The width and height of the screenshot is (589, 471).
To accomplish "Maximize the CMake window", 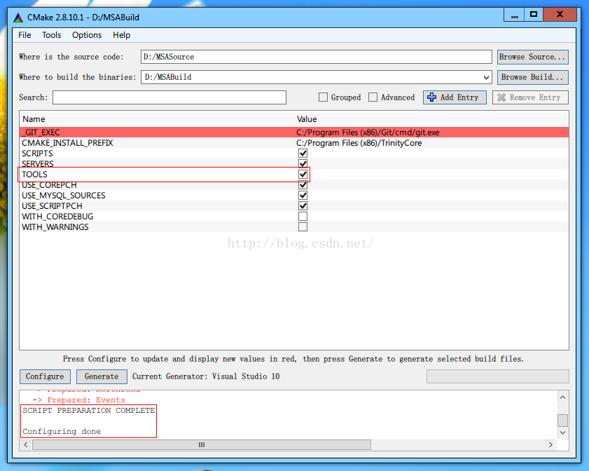I will click(534, 15).
